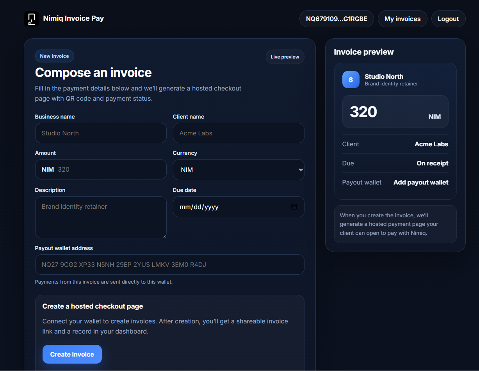Focus the Payout wallet address field

pos(169,264)
